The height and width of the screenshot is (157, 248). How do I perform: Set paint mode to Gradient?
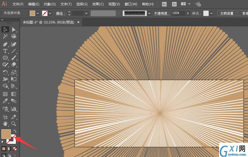[x=9, y=149]
